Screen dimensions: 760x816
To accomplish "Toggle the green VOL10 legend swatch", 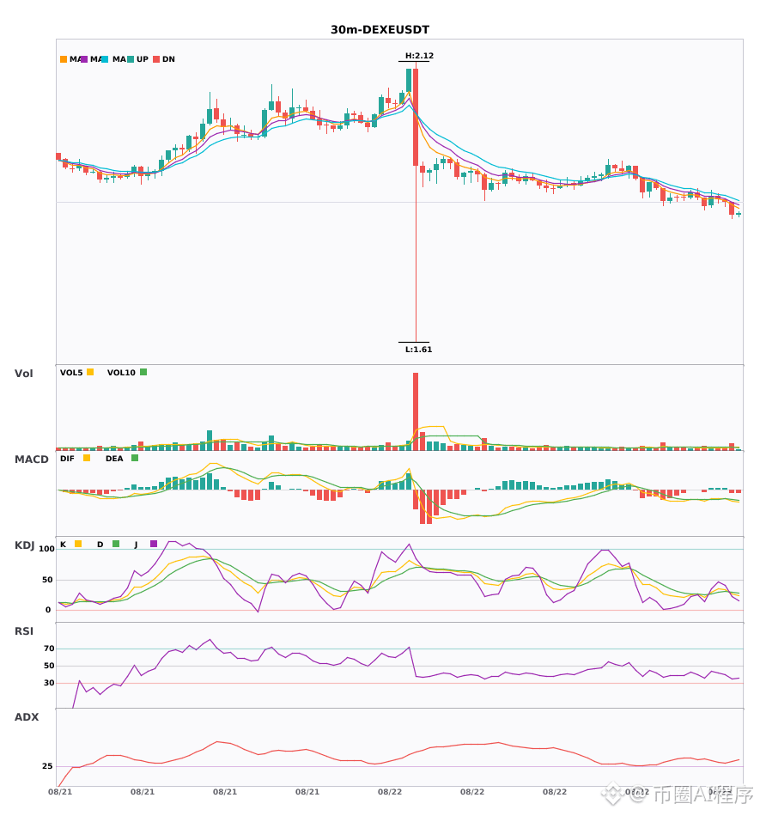I will pos(143,372).
